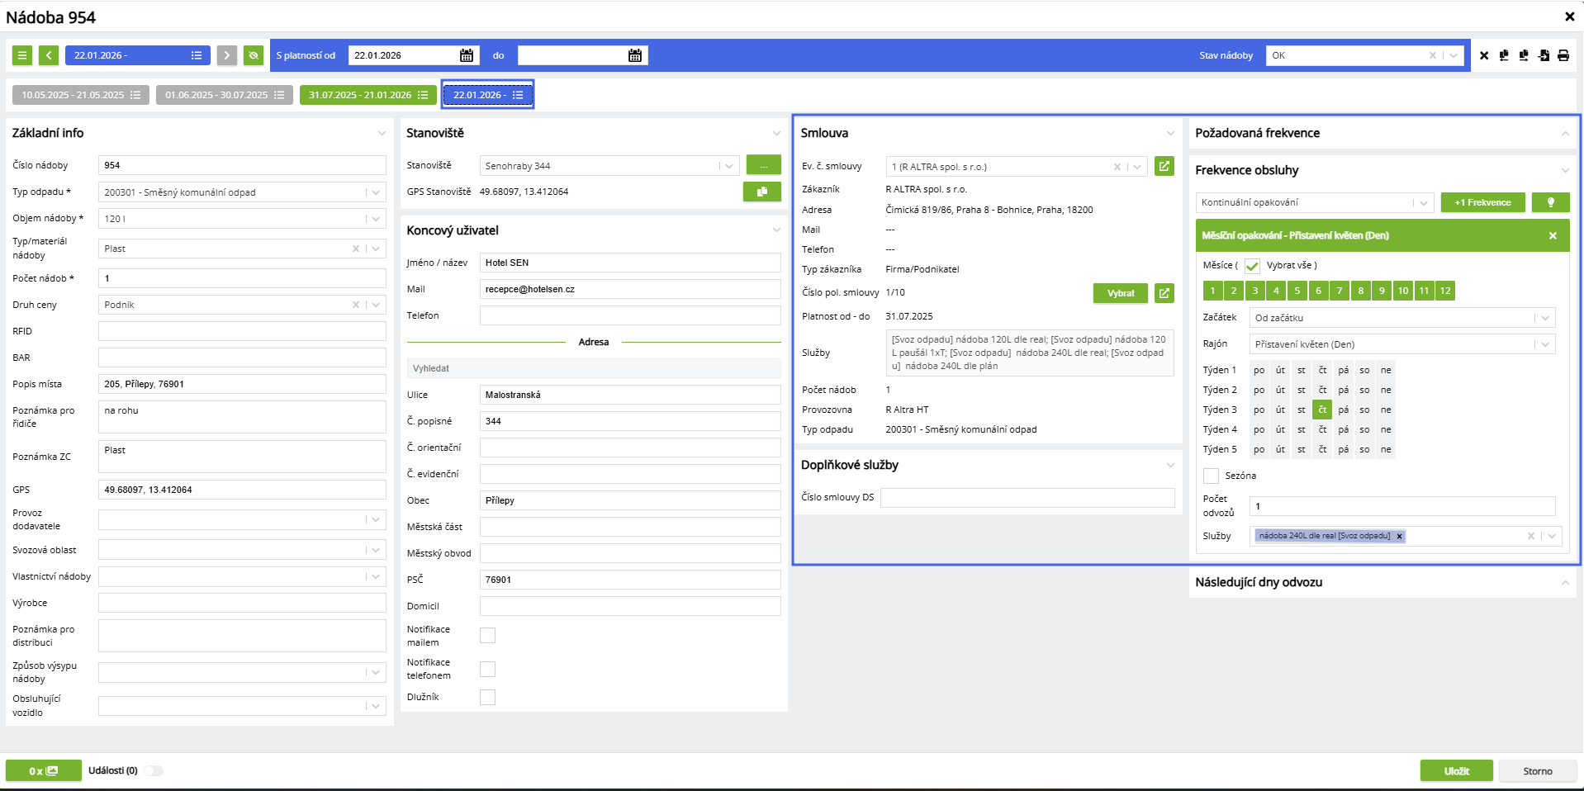
Task: Focus the Číslo smlouvy DS field
Action: (1027, 497)
